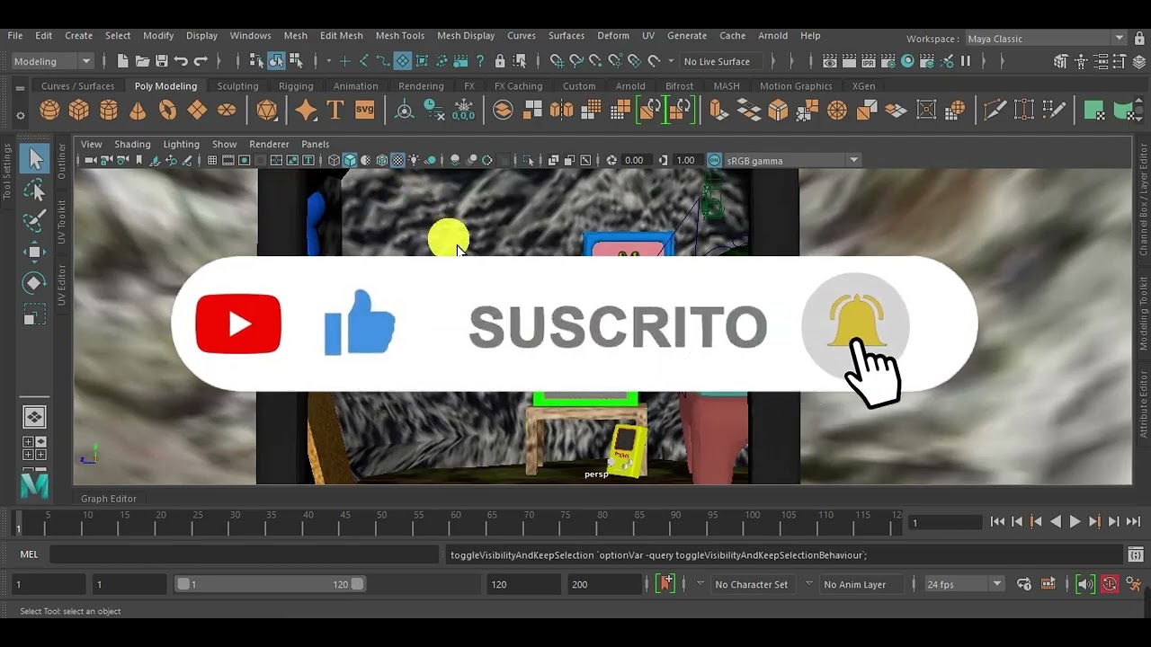
Task: Start IPR render from status line
Action: (x=869, y=61)
